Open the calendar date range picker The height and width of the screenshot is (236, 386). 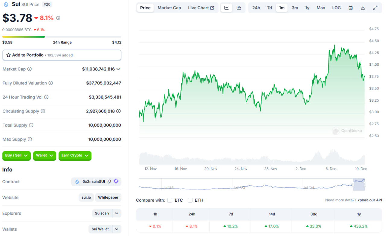point(350,8)
